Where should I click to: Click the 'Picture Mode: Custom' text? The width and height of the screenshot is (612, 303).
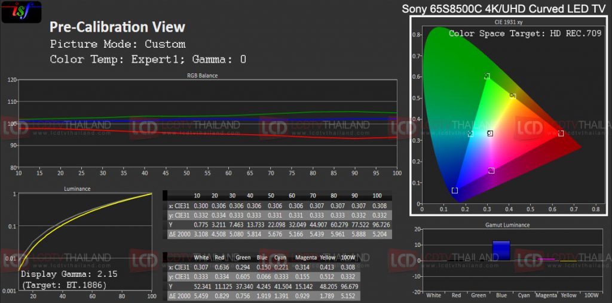point(118,44)
